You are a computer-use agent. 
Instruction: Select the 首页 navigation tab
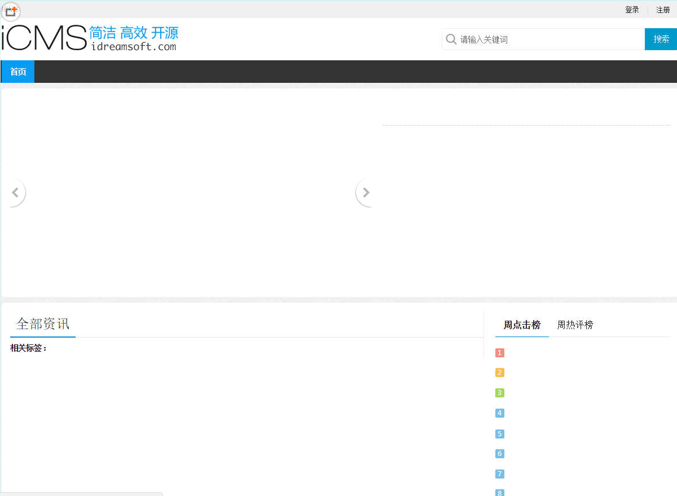[17, 72]
